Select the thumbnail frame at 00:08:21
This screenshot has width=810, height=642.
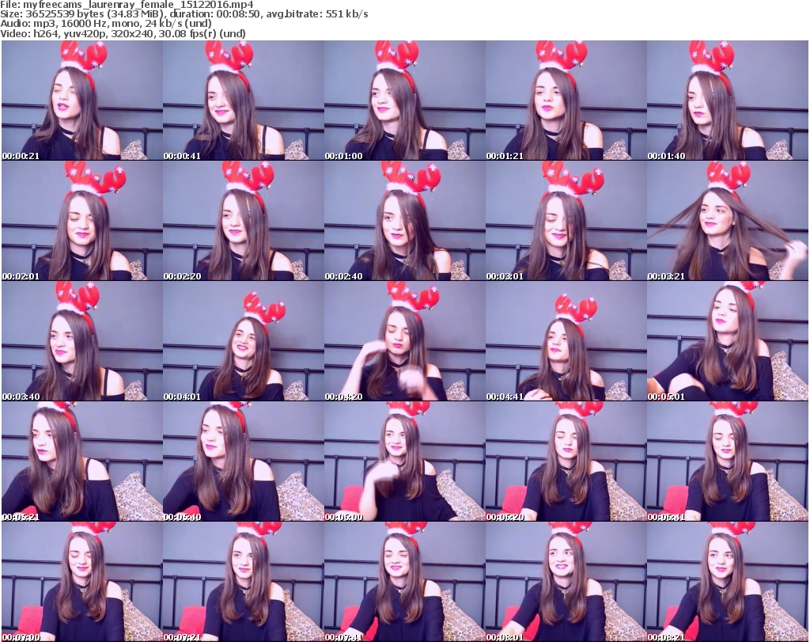[x=728, y=582]
